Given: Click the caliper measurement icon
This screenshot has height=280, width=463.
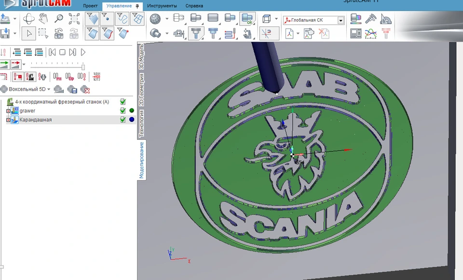Looking at the screenshot, I should tap(370, 19).
